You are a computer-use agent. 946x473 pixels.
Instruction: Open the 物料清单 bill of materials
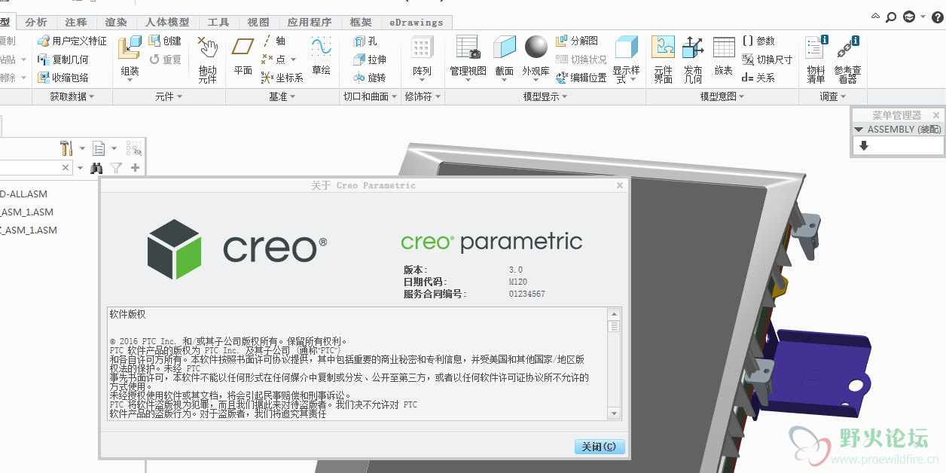(x=816, y=59)
